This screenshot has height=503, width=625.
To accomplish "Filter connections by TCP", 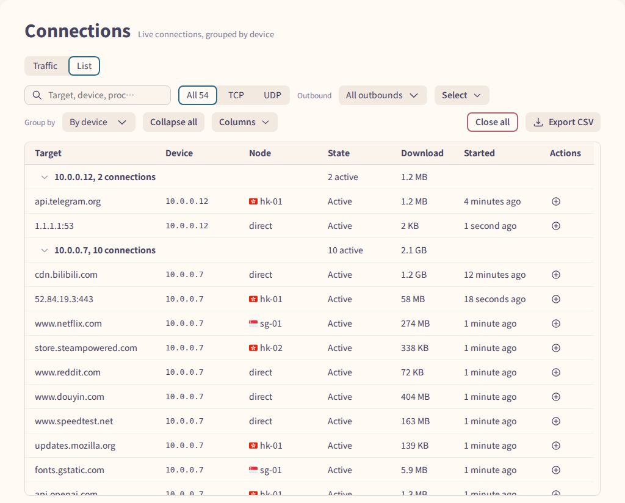I will tap(236, 95).
